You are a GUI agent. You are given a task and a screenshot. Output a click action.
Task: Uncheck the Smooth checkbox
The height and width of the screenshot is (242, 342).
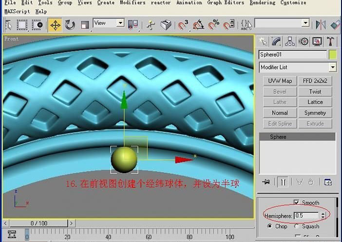296,202
